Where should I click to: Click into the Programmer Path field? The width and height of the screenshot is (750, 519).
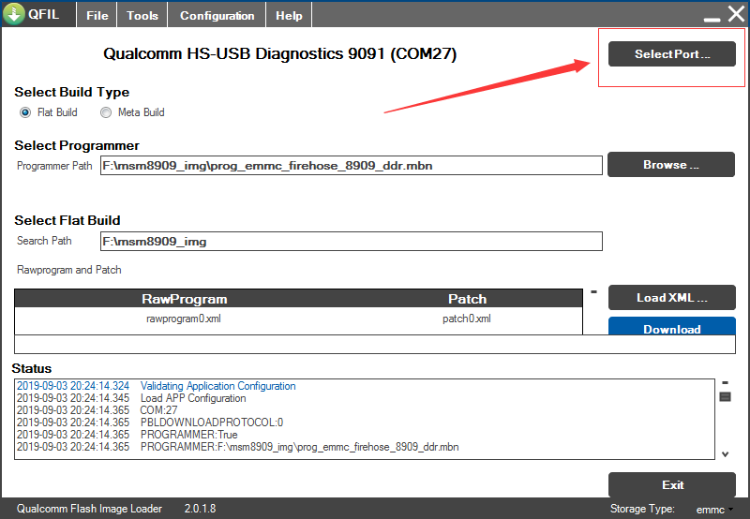coord(351,166)
